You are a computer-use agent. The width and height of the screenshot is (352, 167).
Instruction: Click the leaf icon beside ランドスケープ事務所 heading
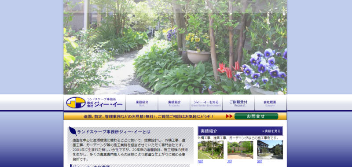pos(73,131)
